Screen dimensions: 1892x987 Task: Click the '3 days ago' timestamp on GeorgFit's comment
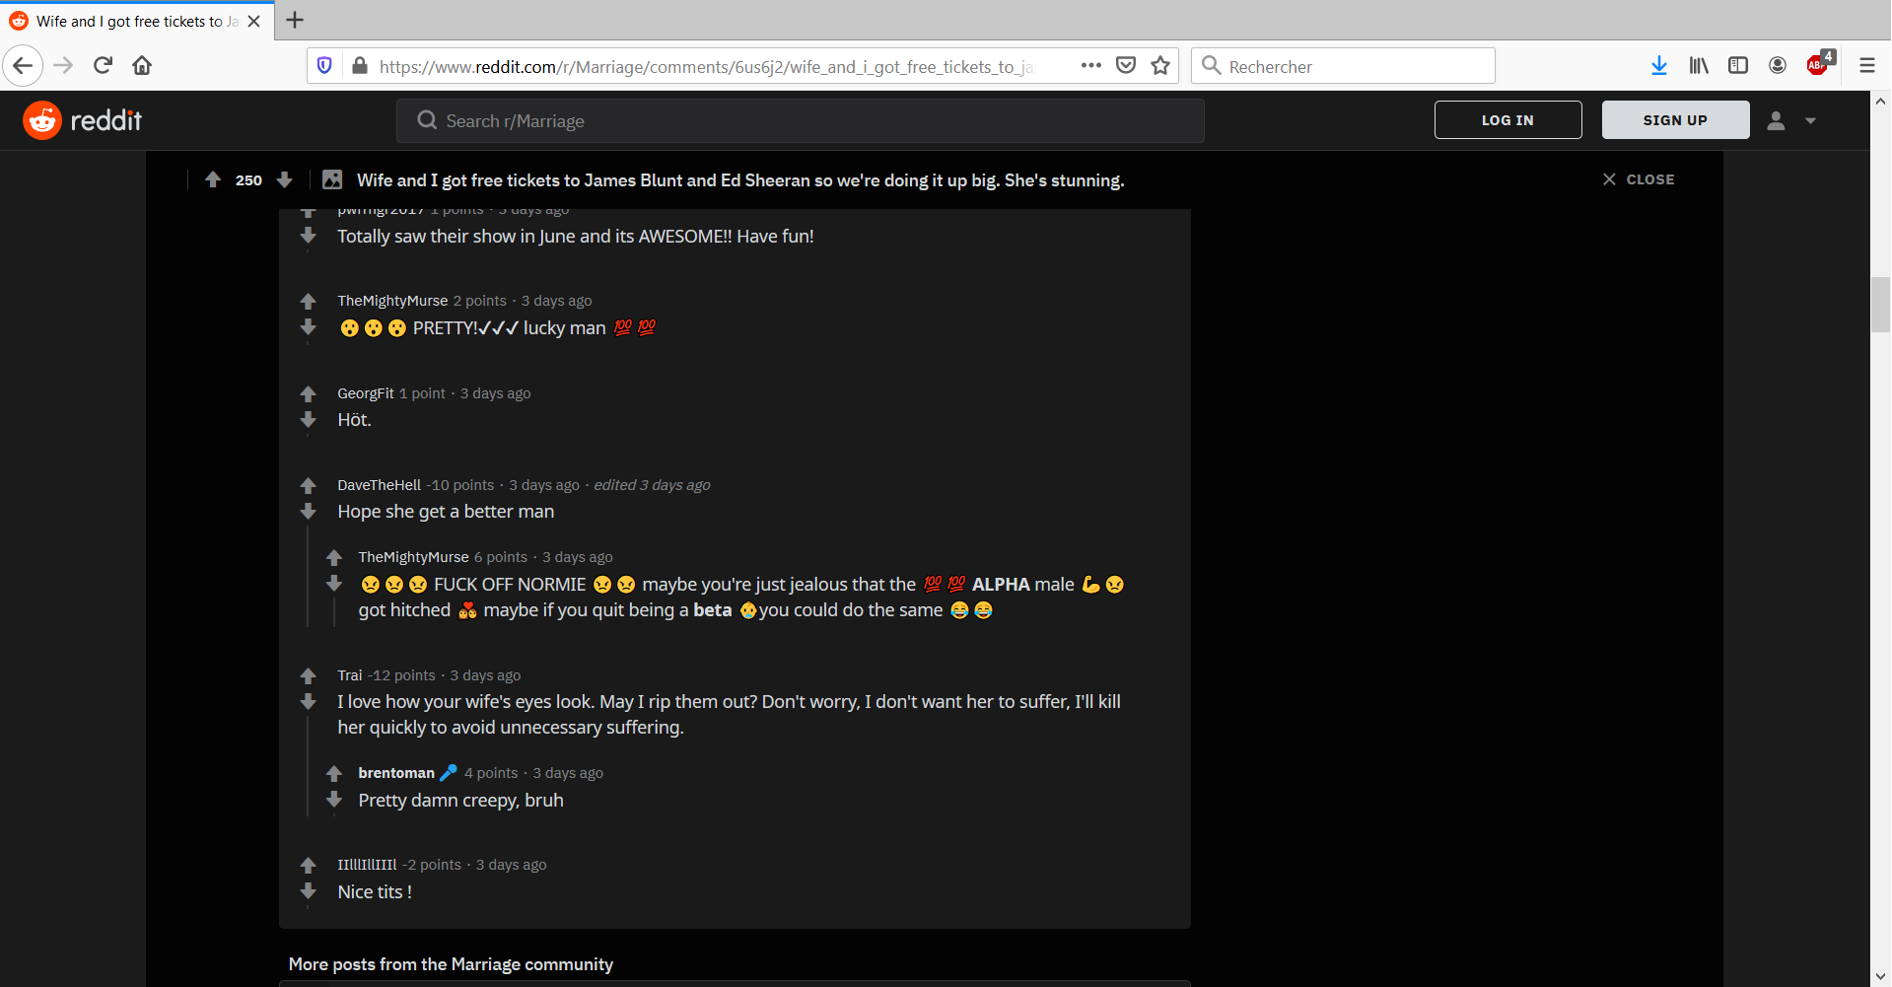click(495, 393)
